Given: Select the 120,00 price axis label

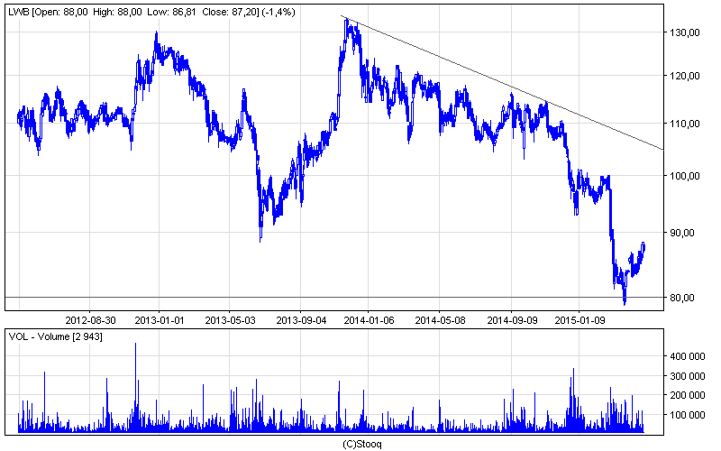Looking at the screenshot, I should 684,76.
